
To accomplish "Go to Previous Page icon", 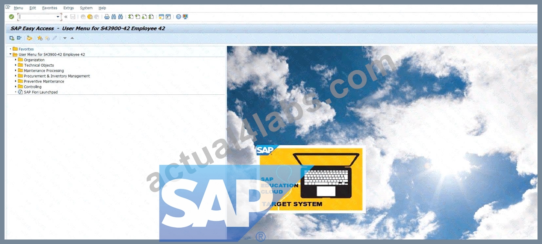I will coord(137,17).
